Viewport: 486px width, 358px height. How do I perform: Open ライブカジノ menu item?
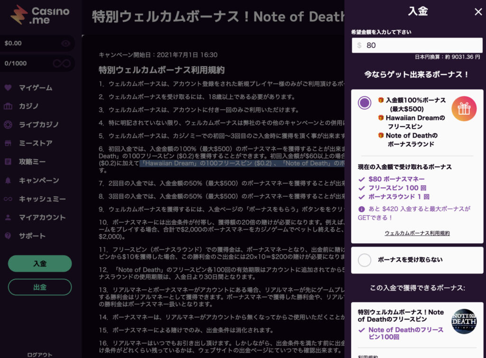pos(39,125)
